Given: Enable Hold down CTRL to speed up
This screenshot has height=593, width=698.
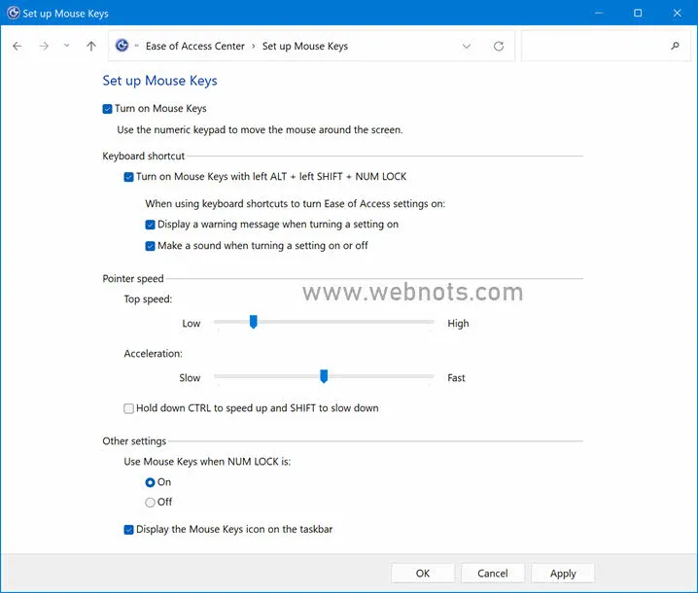Looking at the screenshot, I should click(129, 408).
